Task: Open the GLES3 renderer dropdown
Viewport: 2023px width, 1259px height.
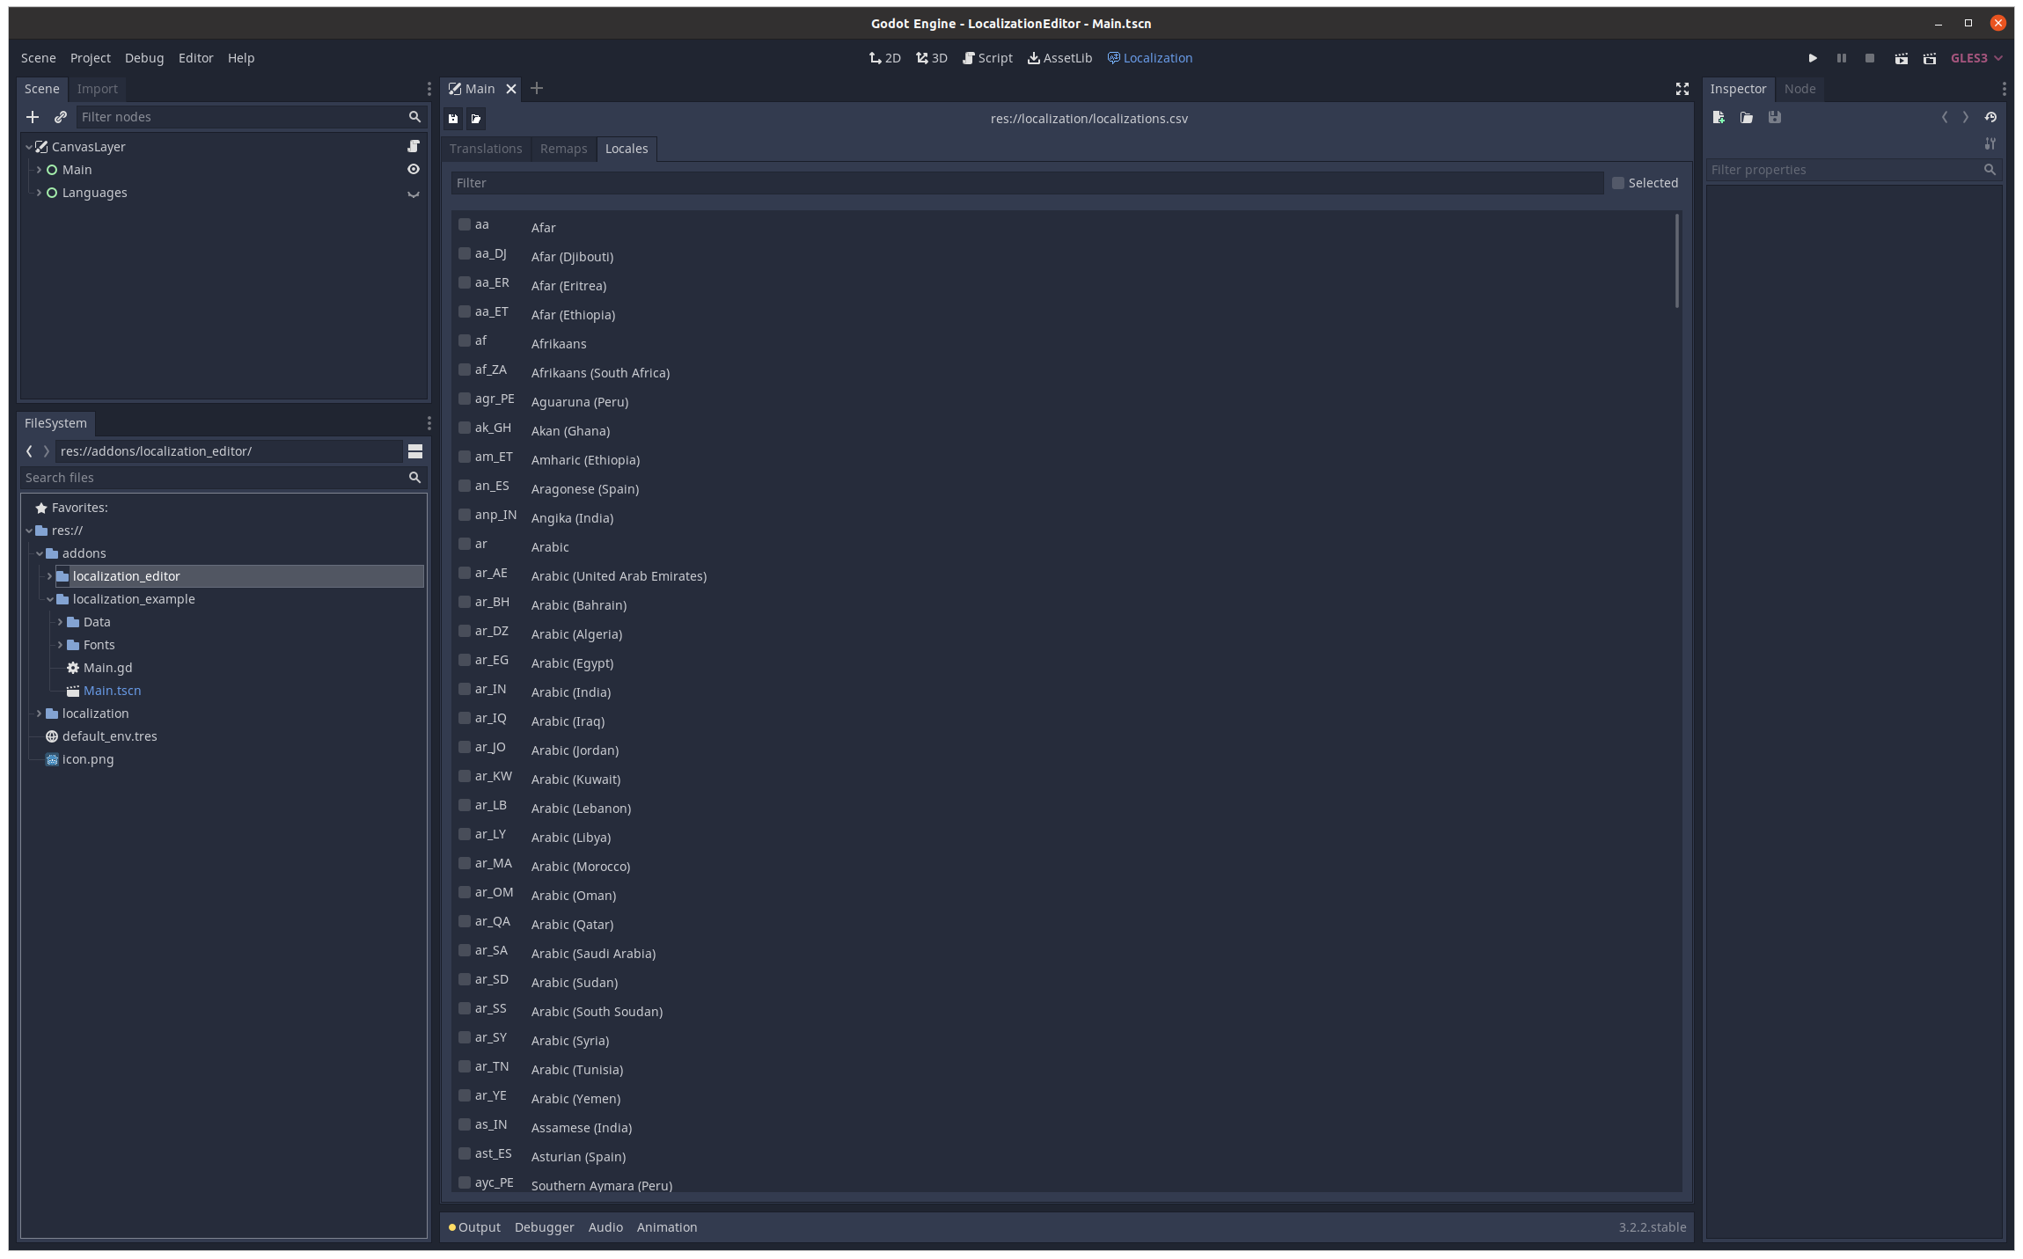Action: pyautogui.click(x=1976, y=58)
